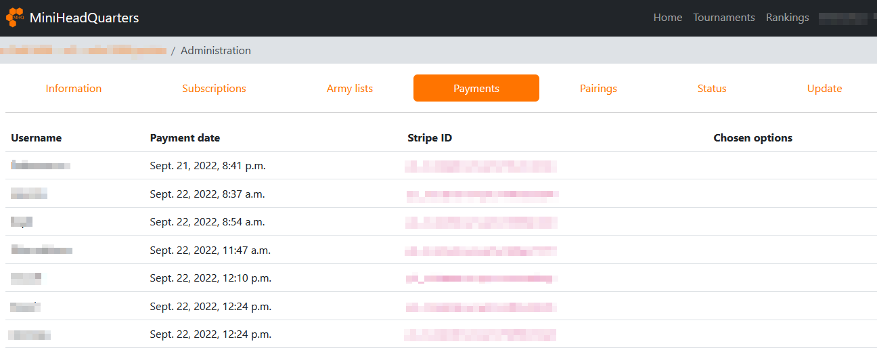Select the Army lists tab
The height and width of the screenshot is (350, 877).
point(349,89)
